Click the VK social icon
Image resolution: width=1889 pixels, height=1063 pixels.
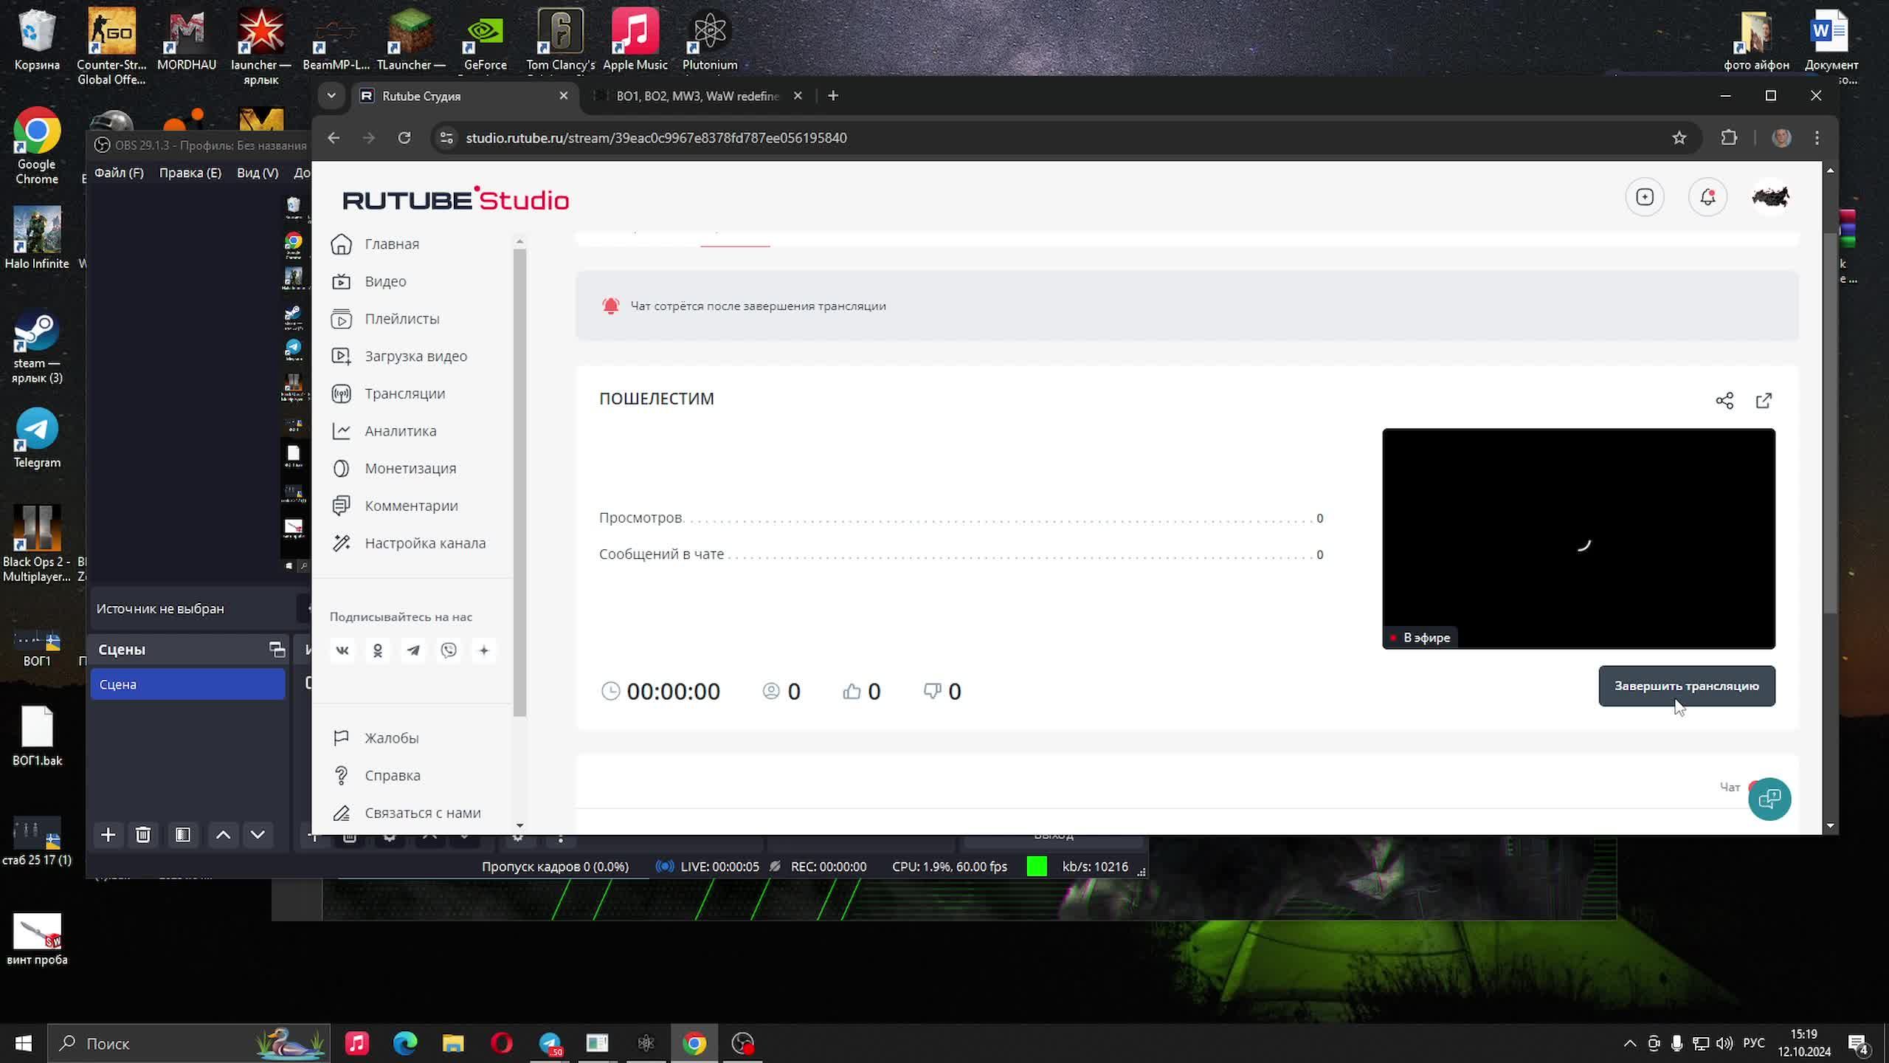(342, 650)
